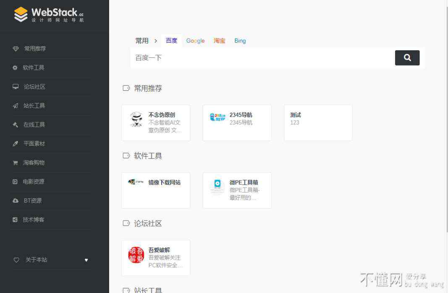The height and width of the screenshot is (293, 448).
Task: Go to 技术博客 sidebar item
Action: pos(34,220)
